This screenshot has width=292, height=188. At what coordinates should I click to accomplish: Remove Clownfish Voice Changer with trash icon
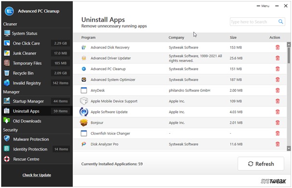(278, 133)
